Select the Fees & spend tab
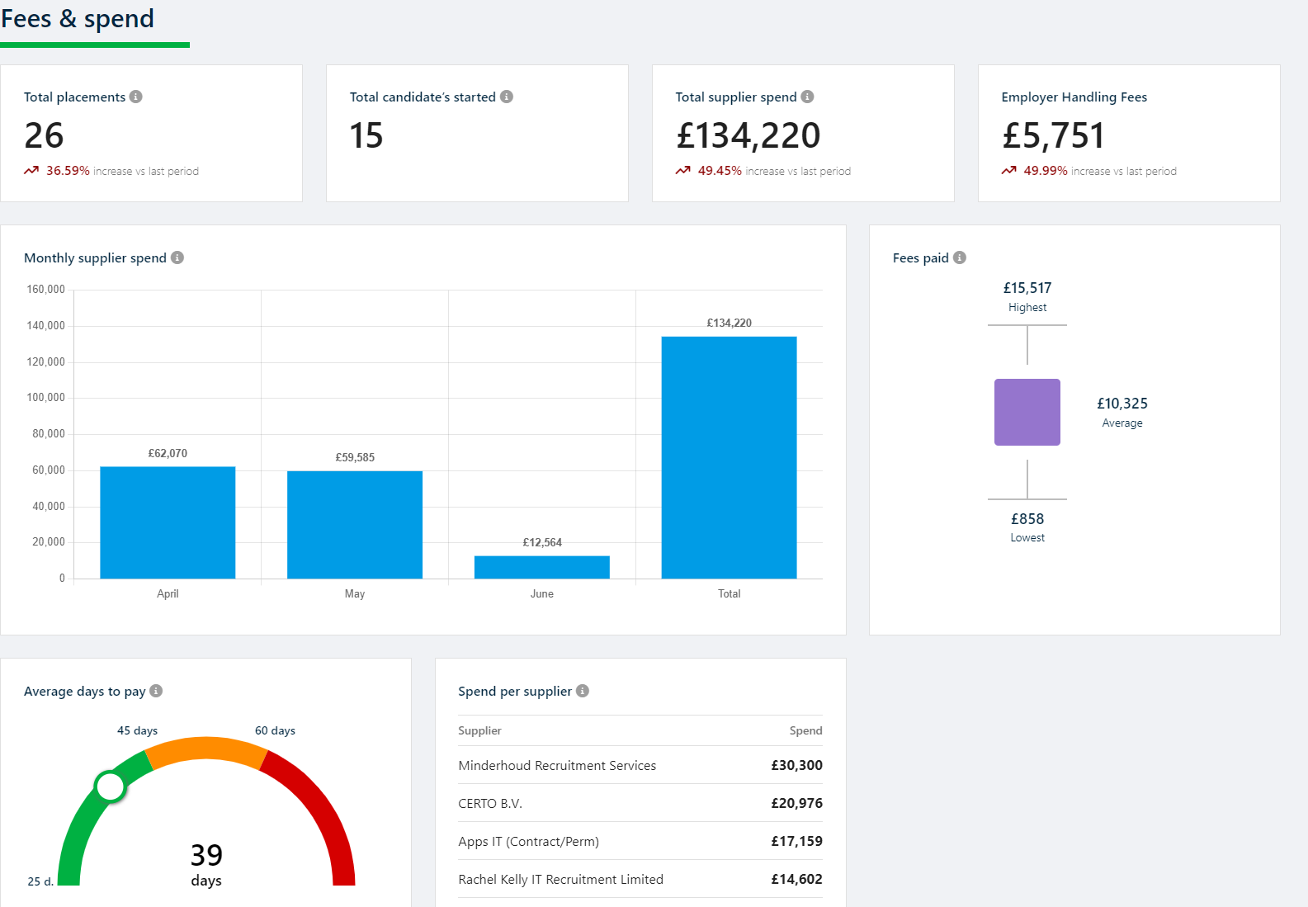 (x=78, y=20)
